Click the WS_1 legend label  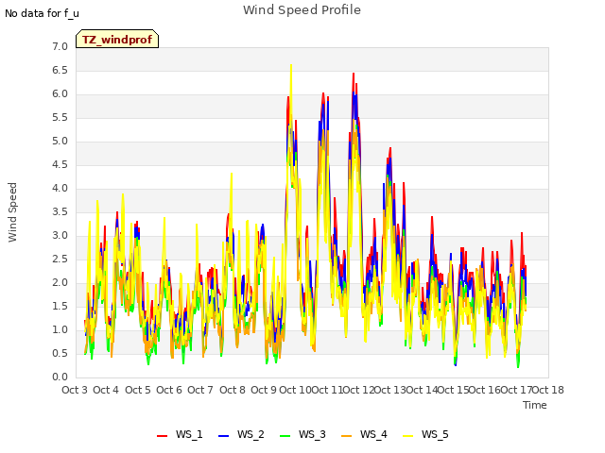coord(189,434)
